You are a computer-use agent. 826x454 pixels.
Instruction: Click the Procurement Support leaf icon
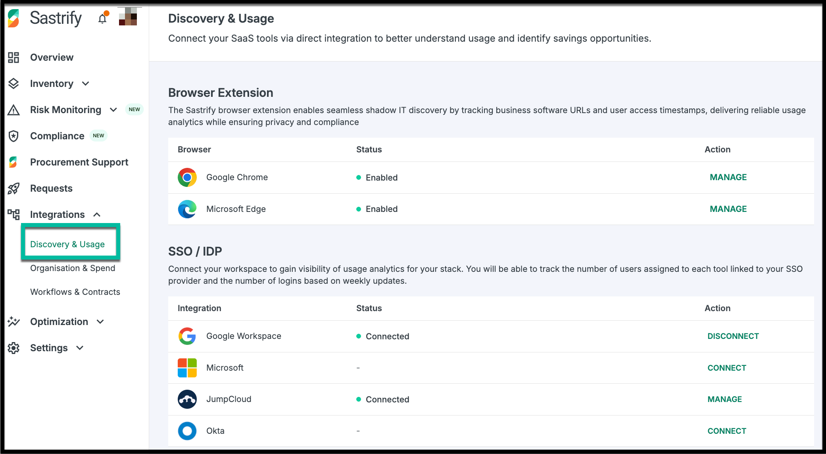pyautogui.click(x=13, y=162)
